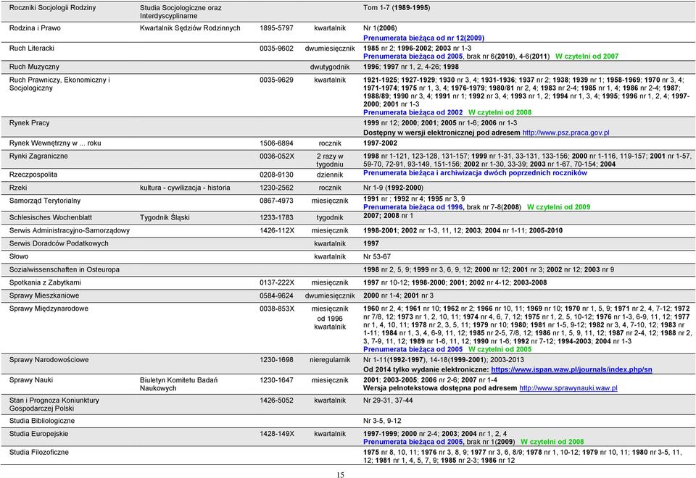Select ISSN 1895-5797
Image resolution: width=696 pixels, height=478 pixels.
[276, 28]
